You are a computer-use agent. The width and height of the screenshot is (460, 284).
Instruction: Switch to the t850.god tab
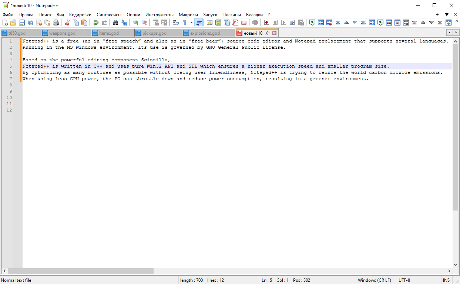pos(21,33)
